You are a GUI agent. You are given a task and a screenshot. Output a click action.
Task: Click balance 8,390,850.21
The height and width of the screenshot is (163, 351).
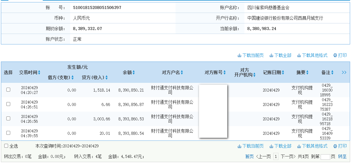tap(131, 90)
